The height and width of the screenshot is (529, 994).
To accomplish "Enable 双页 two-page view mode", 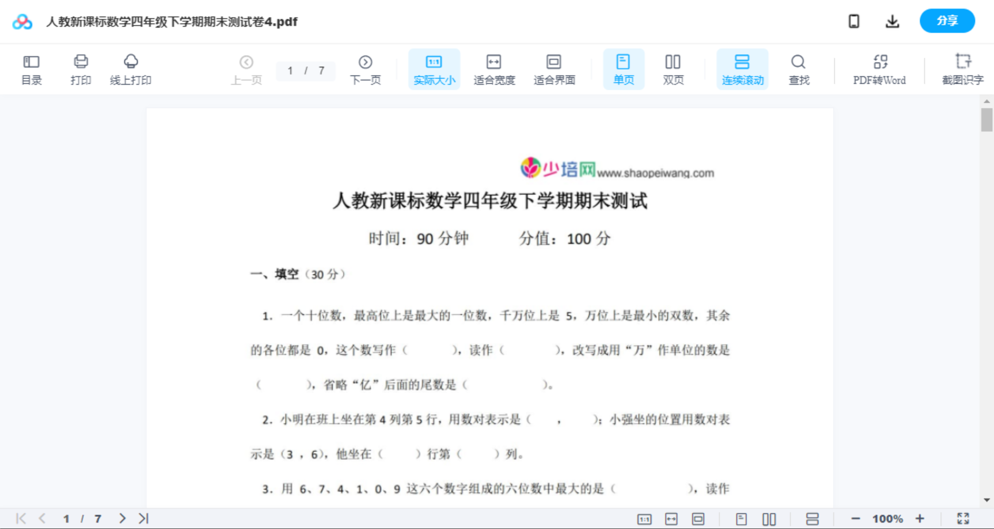I will [x=673, y=69].
